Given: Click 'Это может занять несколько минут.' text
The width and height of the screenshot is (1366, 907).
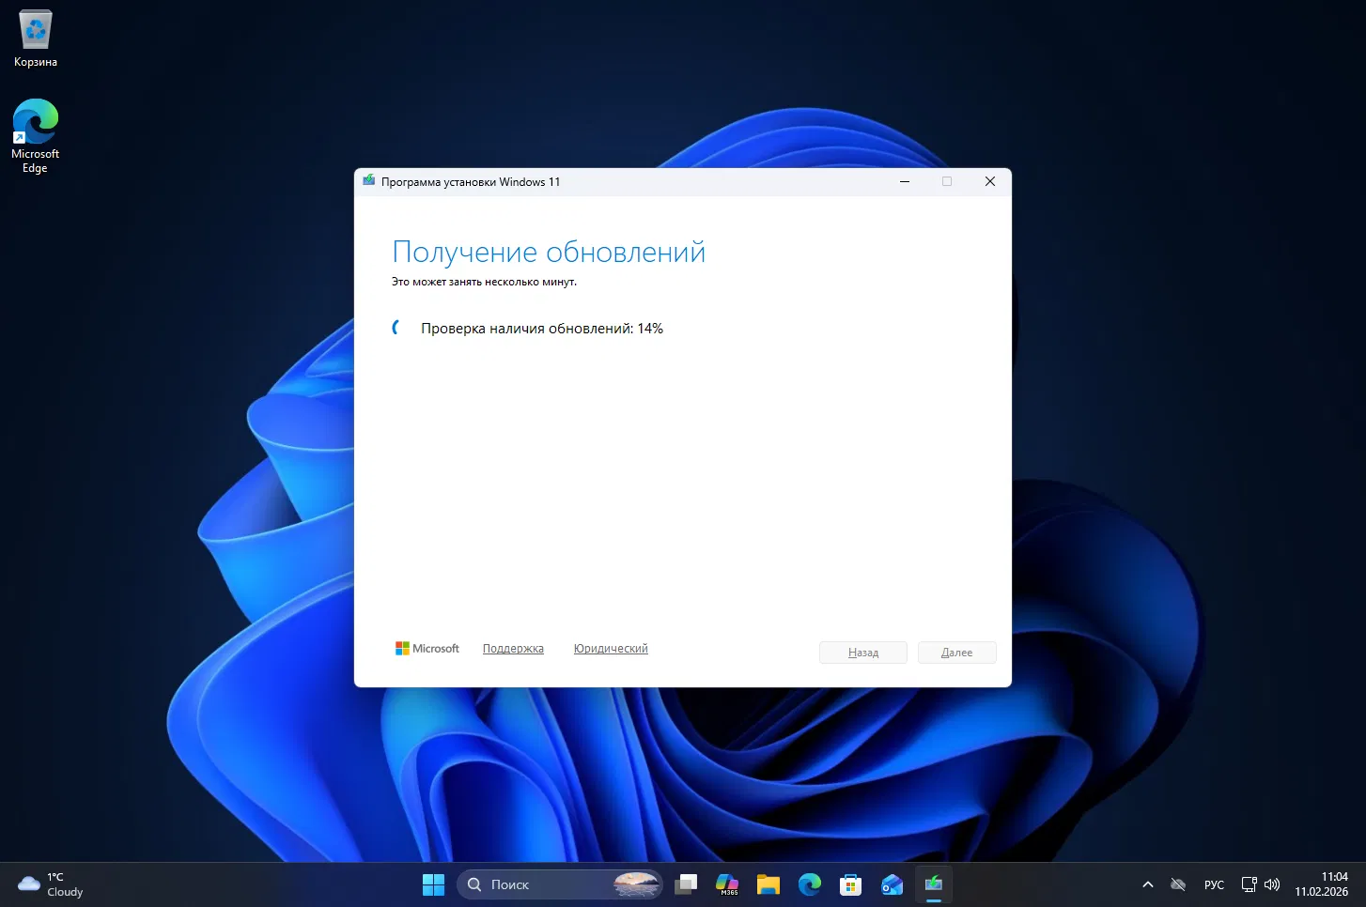Looking at the screenshot, I should pyautogui.click(x=484, y=282).
